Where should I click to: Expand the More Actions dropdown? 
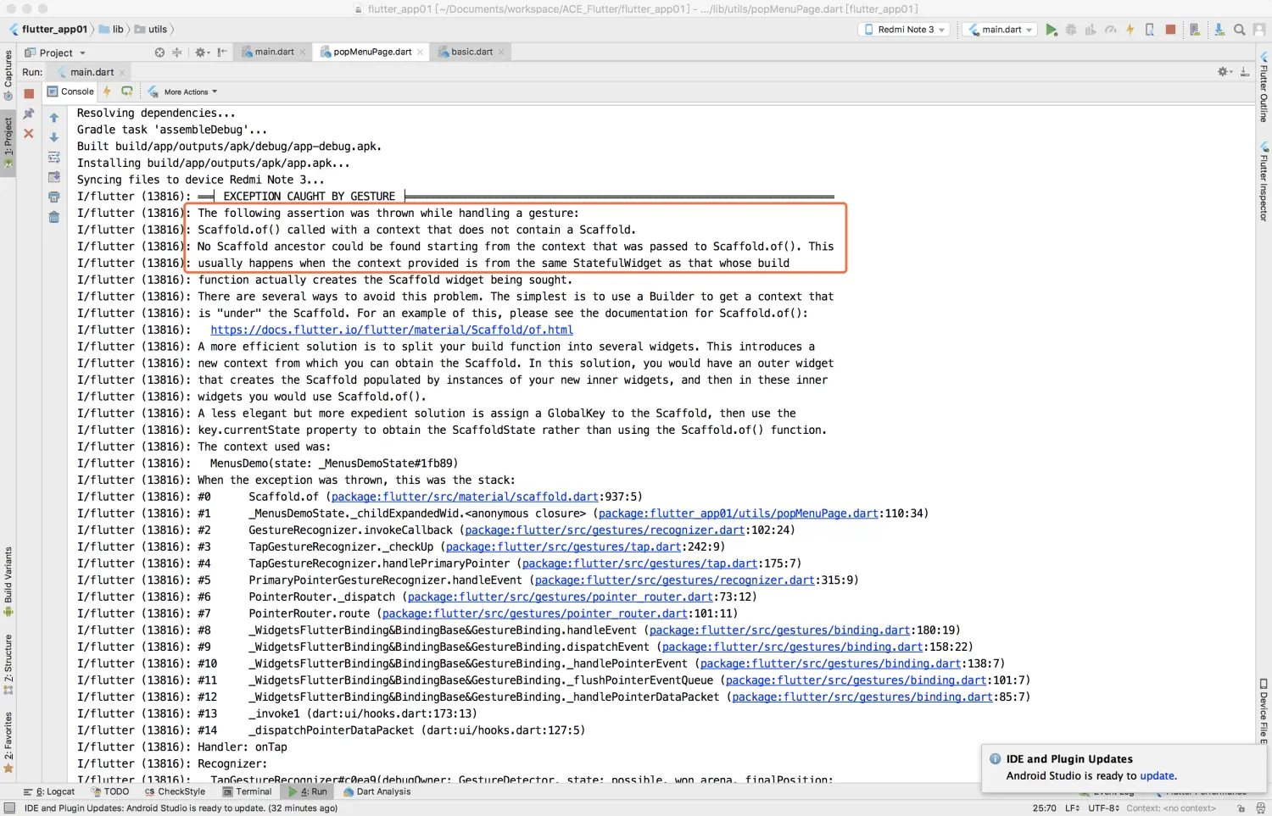click(191, 92)
